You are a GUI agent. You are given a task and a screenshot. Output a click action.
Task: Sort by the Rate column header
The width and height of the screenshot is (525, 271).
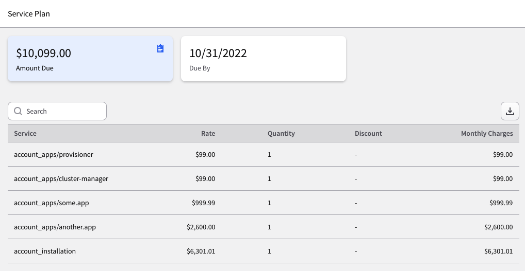pyautogui.click(x=208, y=134)
